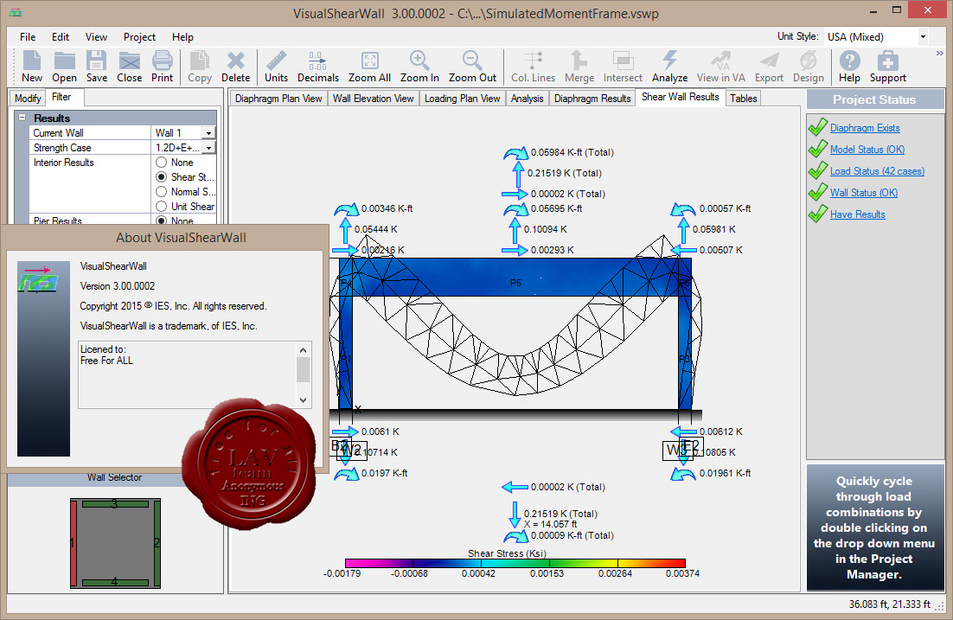Click the Copy toolbar icon
The width and height of the screenshot is (953, 620).
click(x=200, y=67)
